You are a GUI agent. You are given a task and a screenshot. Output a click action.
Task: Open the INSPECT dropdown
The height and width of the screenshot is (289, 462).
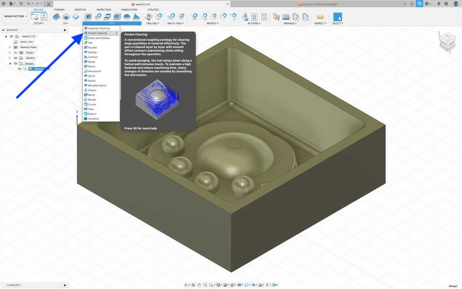coord(320,23)
